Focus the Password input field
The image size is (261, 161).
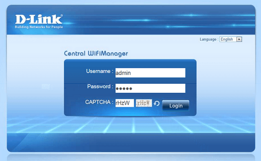[150, 88]
